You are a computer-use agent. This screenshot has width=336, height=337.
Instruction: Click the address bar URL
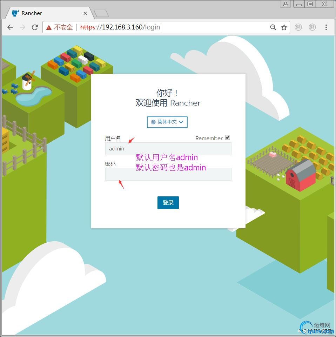(120, 27)
